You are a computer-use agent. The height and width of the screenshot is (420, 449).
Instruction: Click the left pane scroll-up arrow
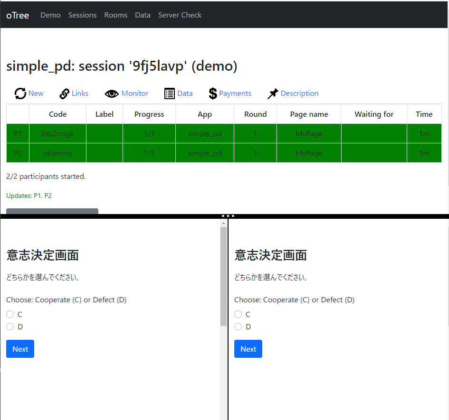point(224,223)
